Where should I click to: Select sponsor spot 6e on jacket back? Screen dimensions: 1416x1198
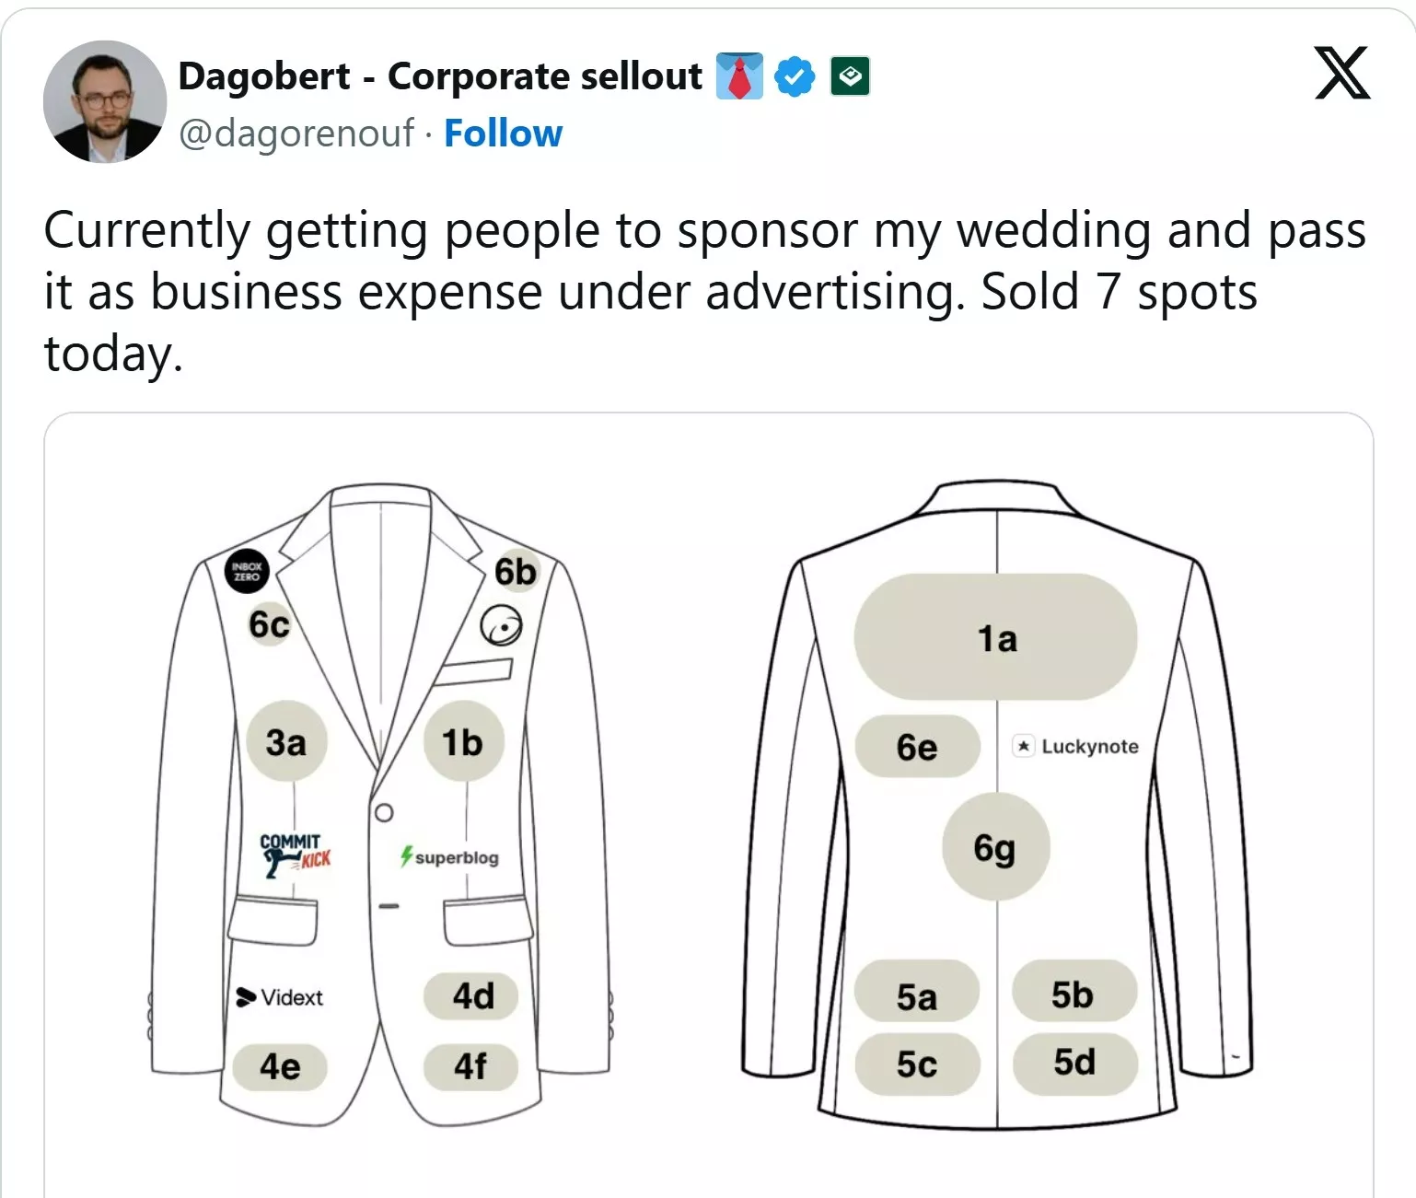(x=917, y=747)
